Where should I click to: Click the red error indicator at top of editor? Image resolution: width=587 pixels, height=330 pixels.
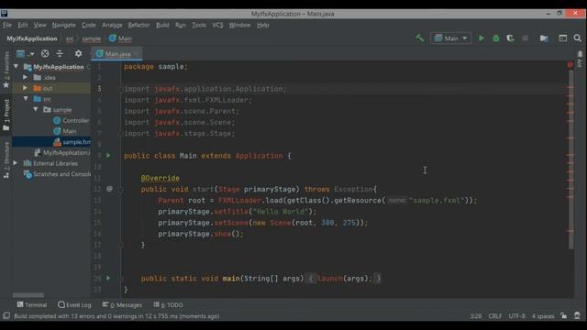click(x=570, y=65)
